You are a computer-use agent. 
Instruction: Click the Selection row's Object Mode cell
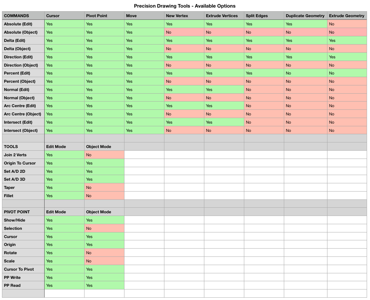pos(104,228)
